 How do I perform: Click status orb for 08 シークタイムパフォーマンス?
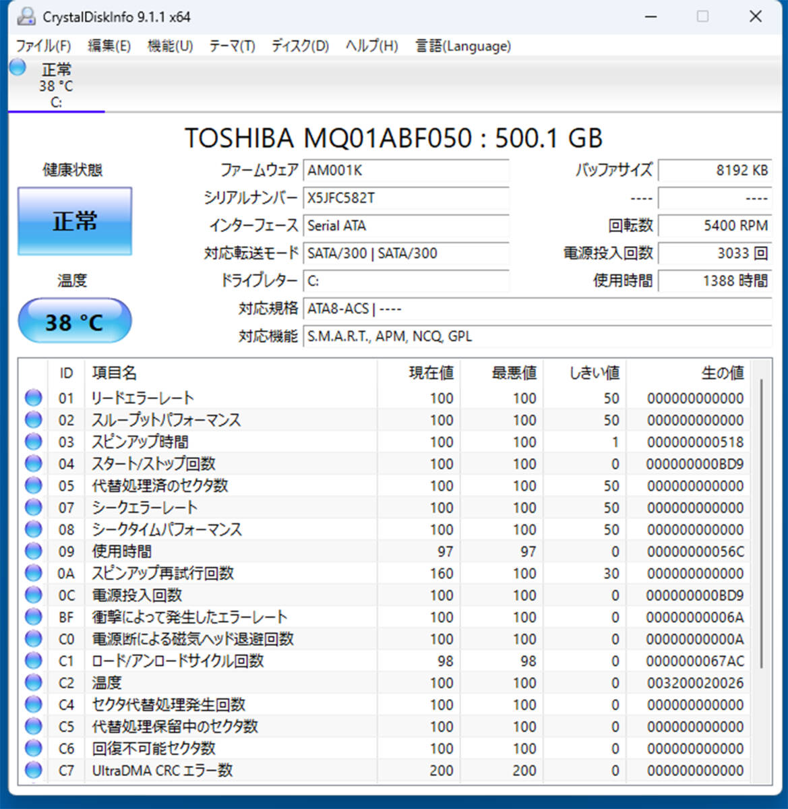pos(33,529)
